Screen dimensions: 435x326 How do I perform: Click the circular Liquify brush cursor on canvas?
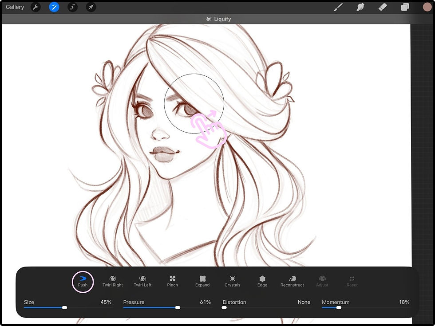tap(194, 103)
